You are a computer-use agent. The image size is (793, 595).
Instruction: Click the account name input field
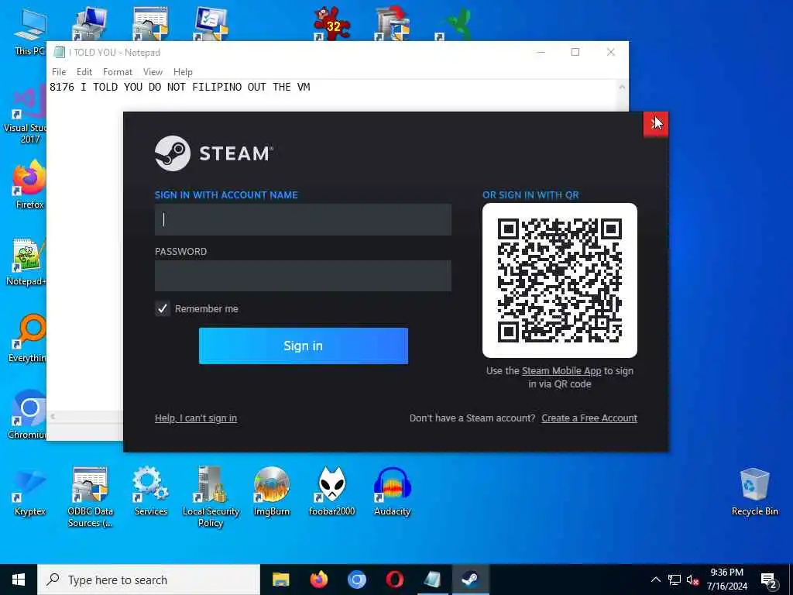[x=303, y=219]
